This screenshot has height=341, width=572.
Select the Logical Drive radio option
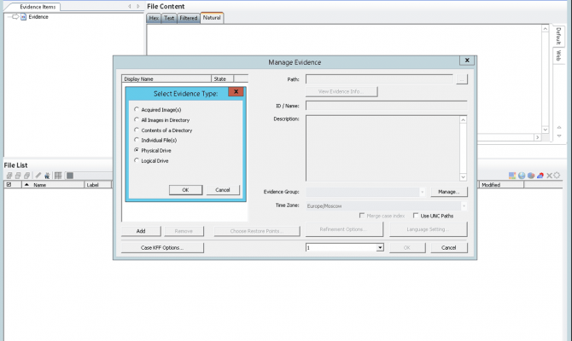coord(137,160)
